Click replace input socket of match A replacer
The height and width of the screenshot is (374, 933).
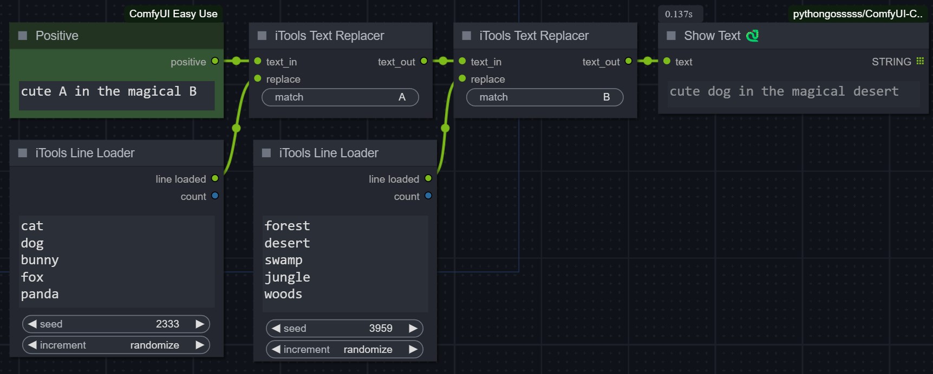(x=258, y=78)
